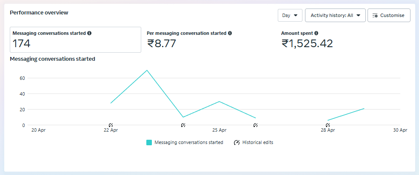419x175 pixels.
Task: Click the line's data point at 25 Apr
Action: tap(219, 102)
